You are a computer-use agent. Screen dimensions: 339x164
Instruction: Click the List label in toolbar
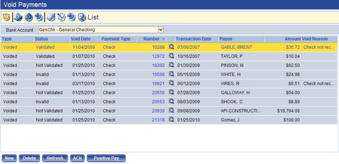point(93,17)
